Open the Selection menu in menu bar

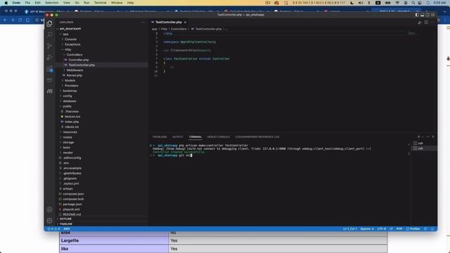(51, 3)
